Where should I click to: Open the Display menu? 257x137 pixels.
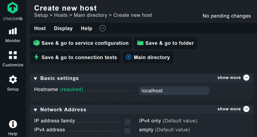63,28
